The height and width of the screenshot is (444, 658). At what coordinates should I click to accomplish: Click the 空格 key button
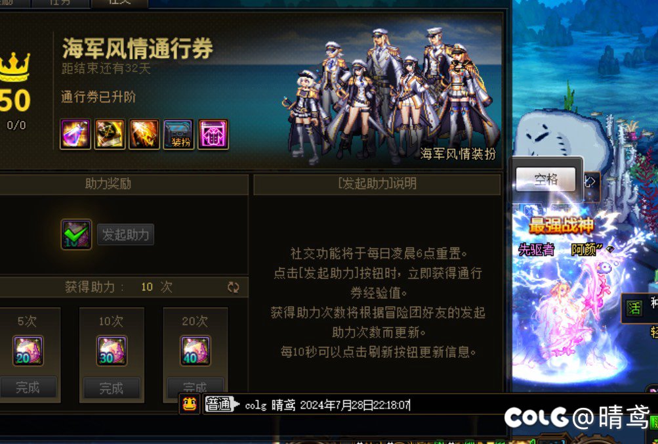tap(546, 180)
